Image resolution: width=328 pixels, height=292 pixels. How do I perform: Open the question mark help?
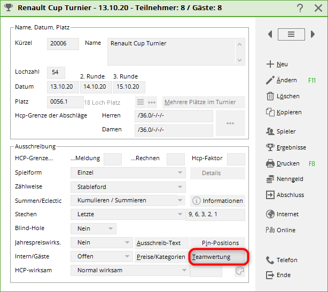[300, 8]
